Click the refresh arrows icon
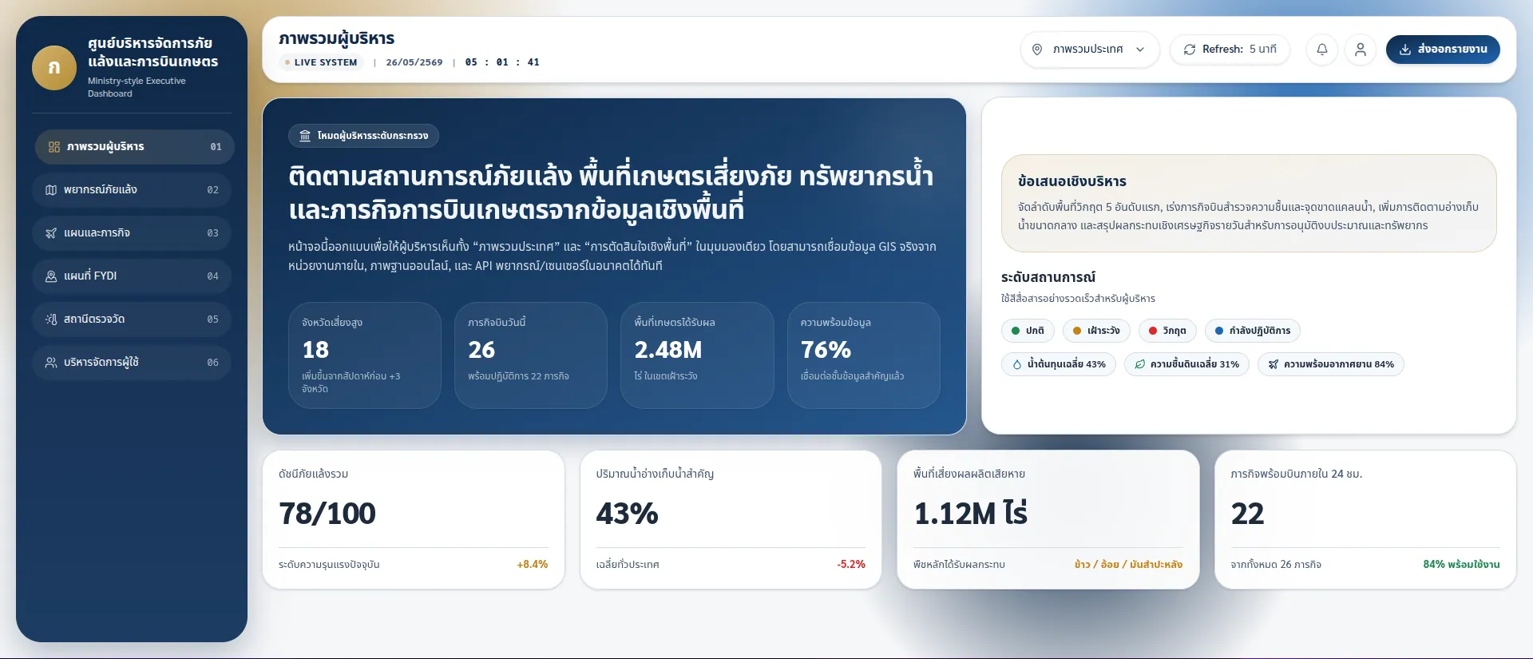1533x659 pixels. click(1190, 50)
